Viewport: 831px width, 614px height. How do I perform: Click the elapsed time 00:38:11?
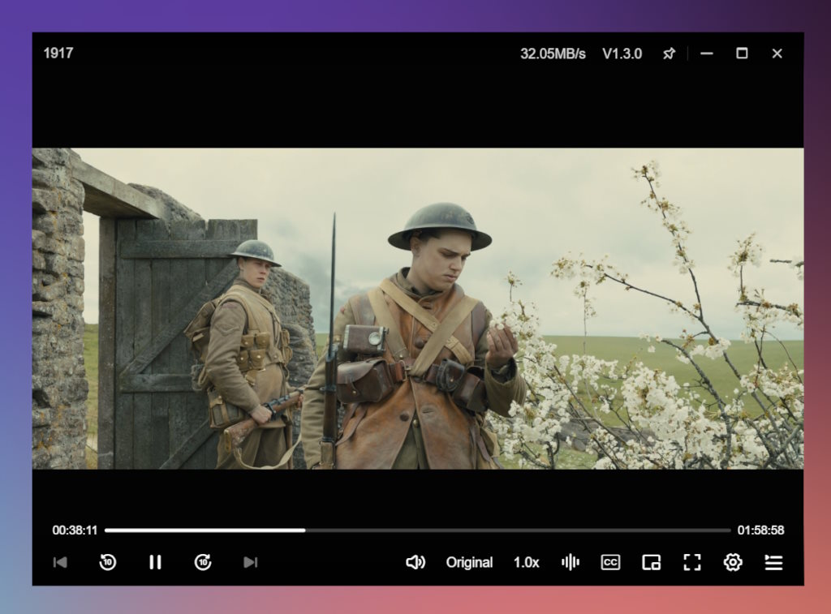(75, 530)
